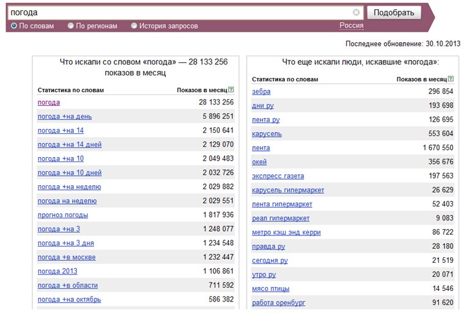
Task: Click the right 'Статистика по словам' column header
Action: point(285,79)
